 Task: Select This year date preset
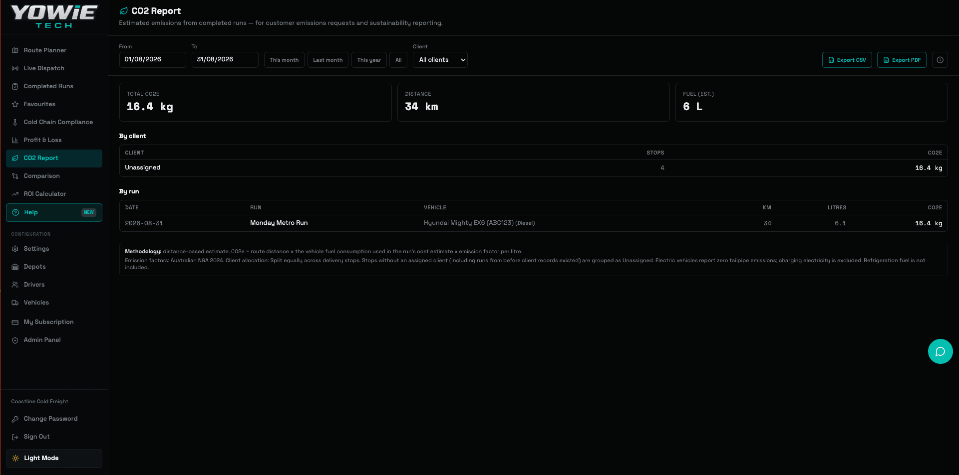click(369, 60)
